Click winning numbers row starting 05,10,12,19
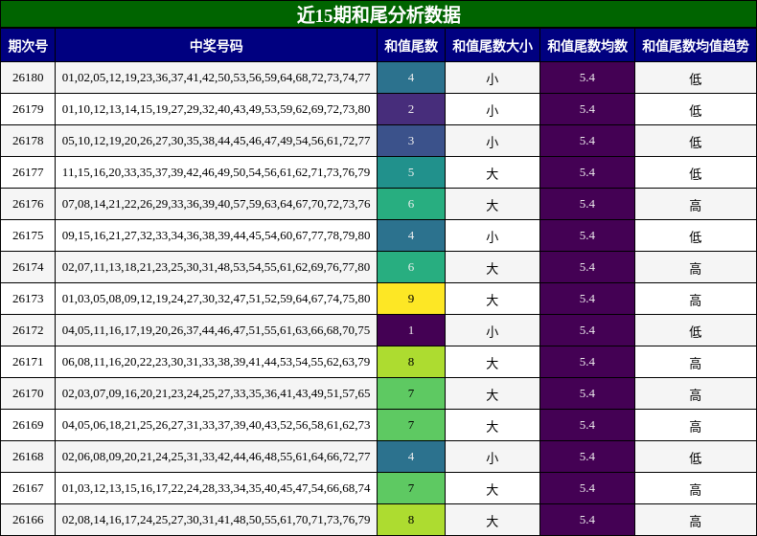Viewport: 757px width, 536px height. click(x=217, y=141)
